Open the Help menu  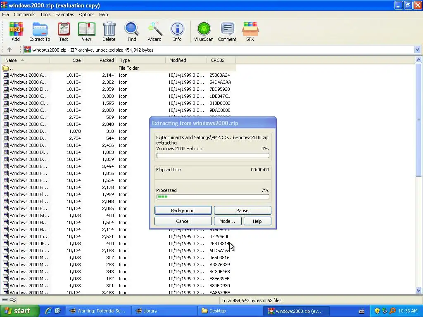[104, 14]
